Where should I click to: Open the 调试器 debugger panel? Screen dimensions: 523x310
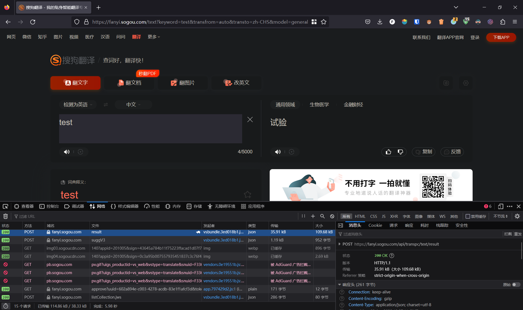pyautogui.click(x=74, y=206)
